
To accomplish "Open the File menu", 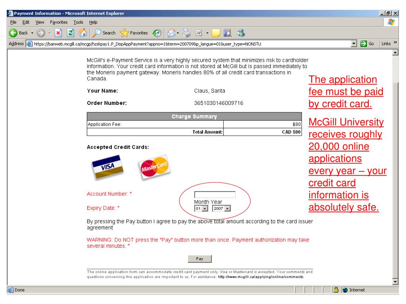I will tap(13, 22).
